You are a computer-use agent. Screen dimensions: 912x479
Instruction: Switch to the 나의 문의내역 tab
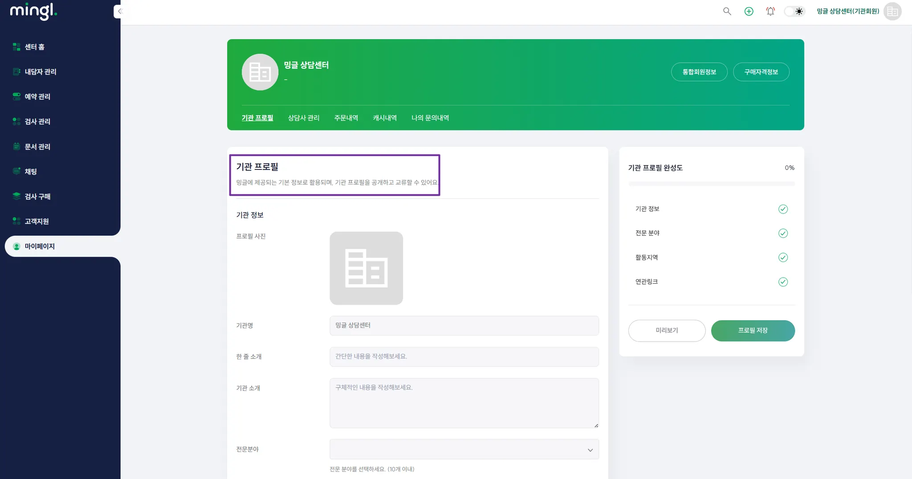pos(430,118)
